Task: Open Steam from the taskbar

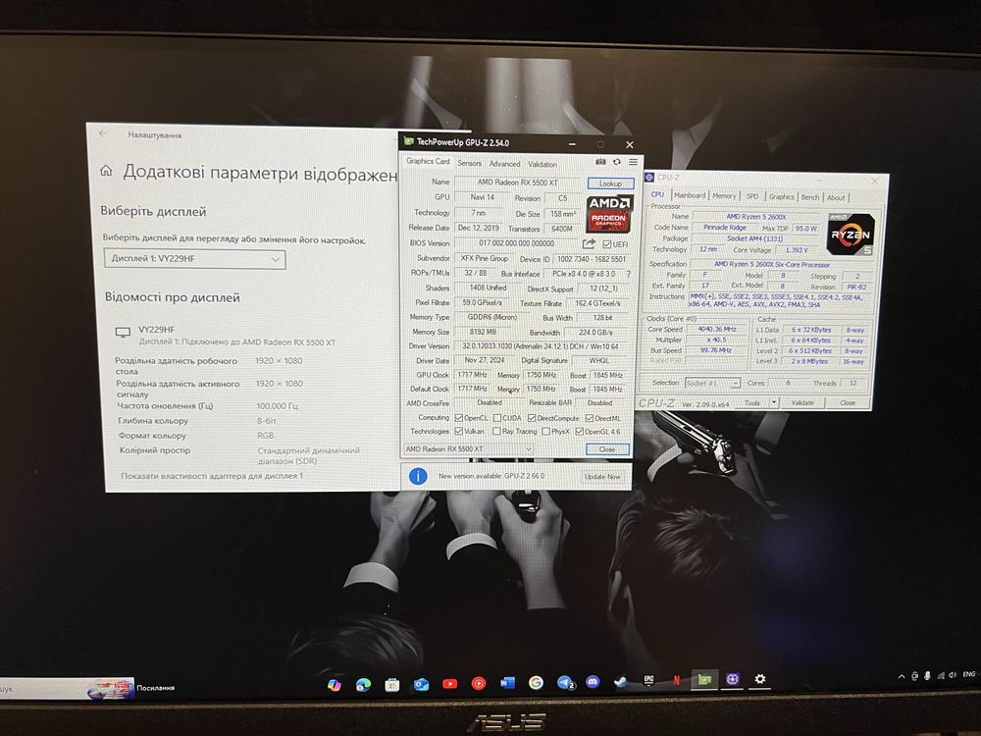Action: (x=620, y=682)
